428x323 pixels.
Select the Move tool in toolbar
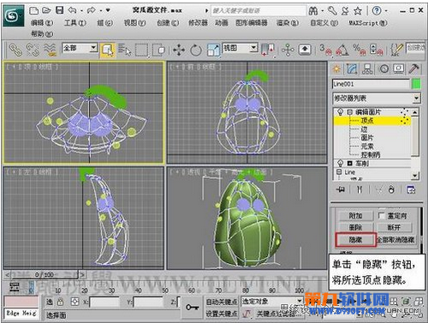point(179,51)
